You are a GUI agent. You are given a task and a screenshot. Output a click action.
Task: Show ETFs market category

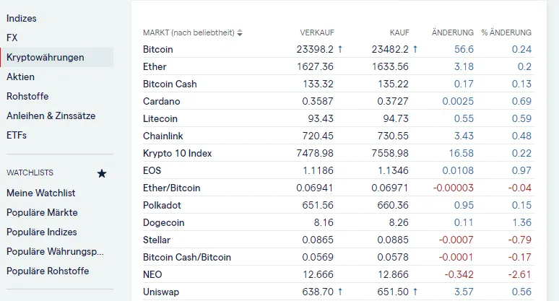pos(17,135)
